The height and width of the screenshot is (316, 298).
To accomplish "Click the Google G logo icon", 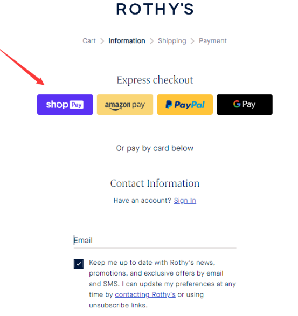I will [237, 104].
